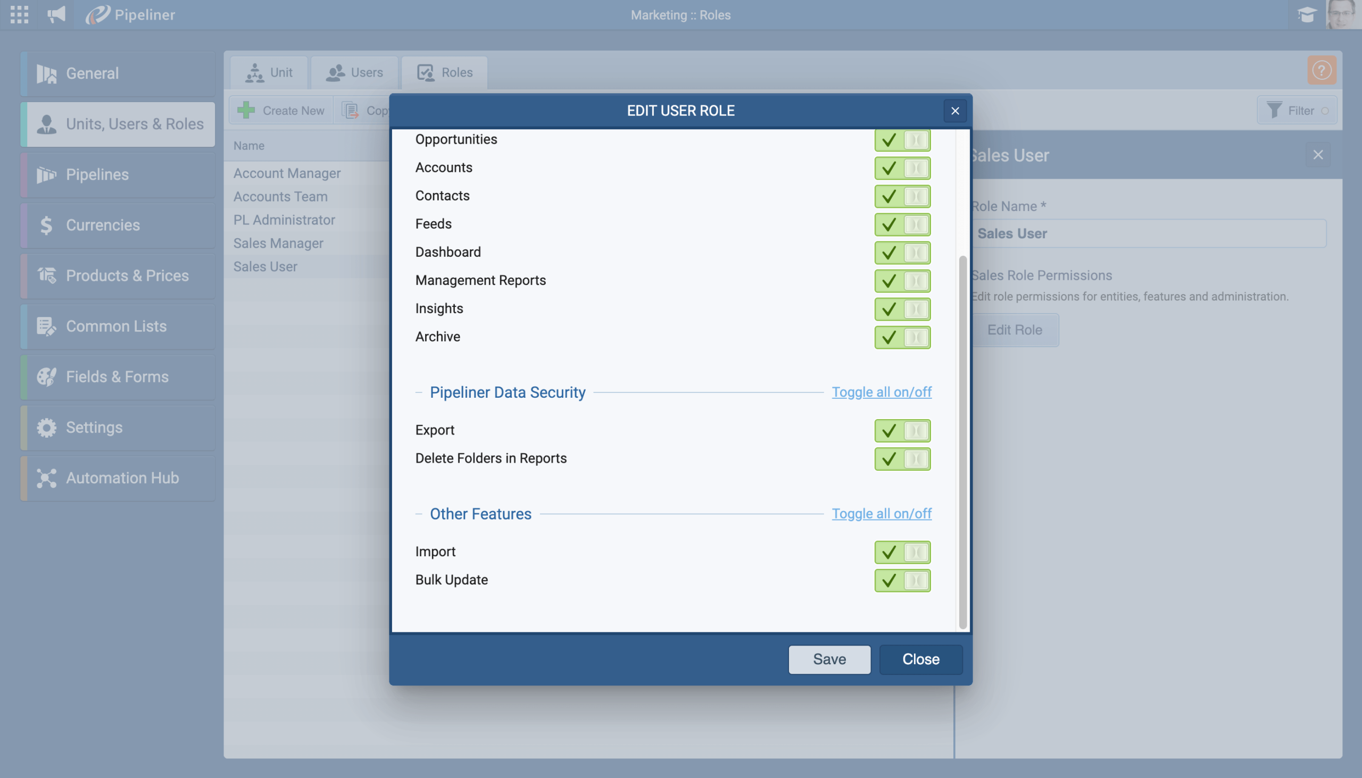The width and height of the screenshot is (1362, 778).
Task: Click Toggle all on/off for Other Features
Action: click(882, 514)
